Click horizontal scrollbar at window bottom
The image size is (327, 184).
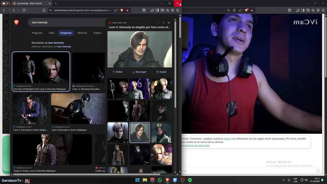pyautogui.click(x=87, y=175)
